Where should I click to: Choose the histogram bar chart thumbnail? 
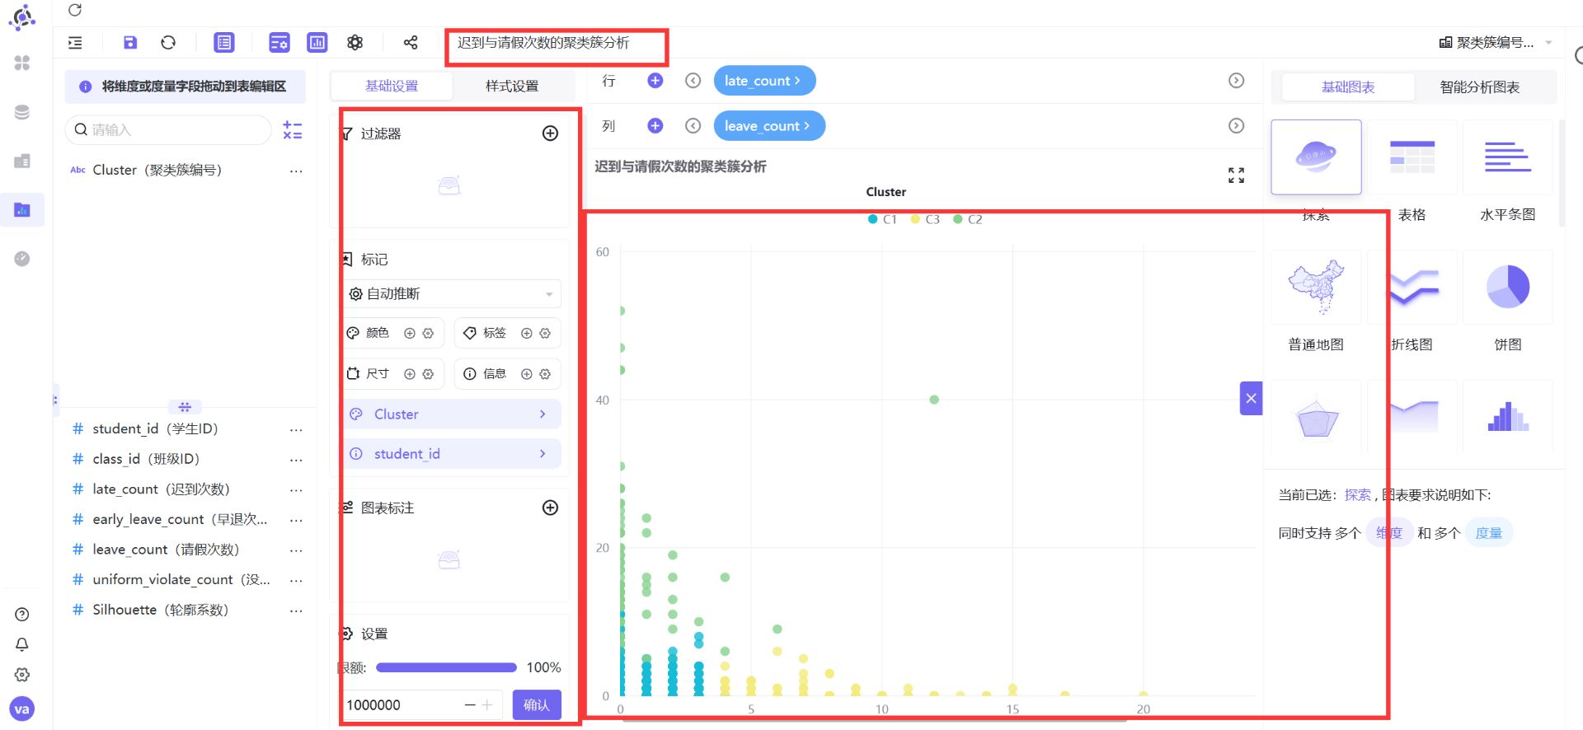1507,418
